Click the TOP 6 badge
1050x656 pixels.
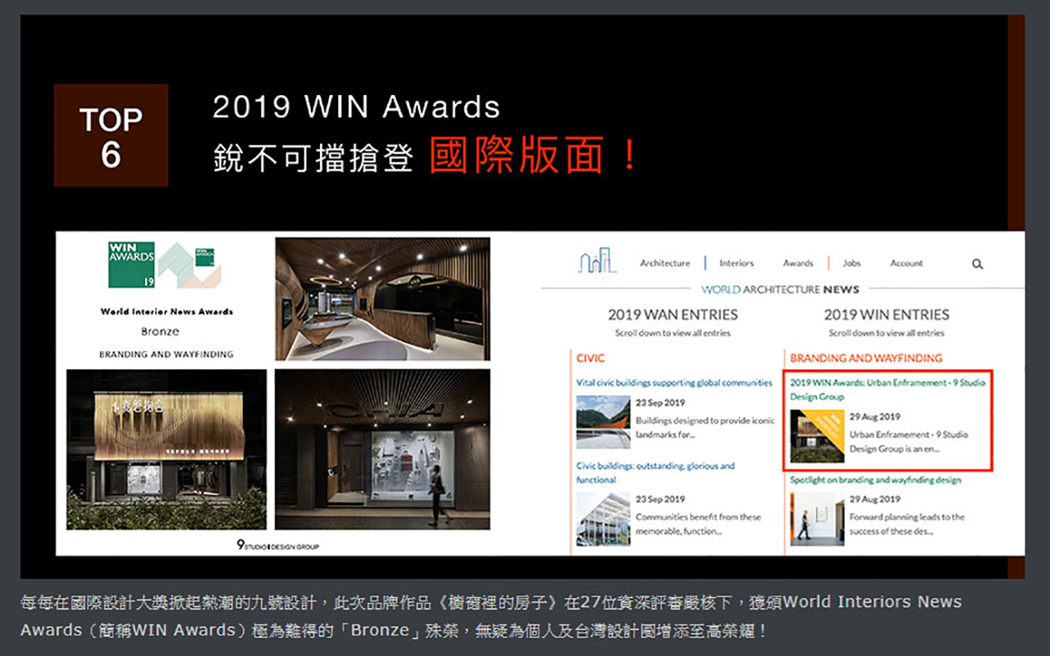pyautogui.click(x=111, y=135)
